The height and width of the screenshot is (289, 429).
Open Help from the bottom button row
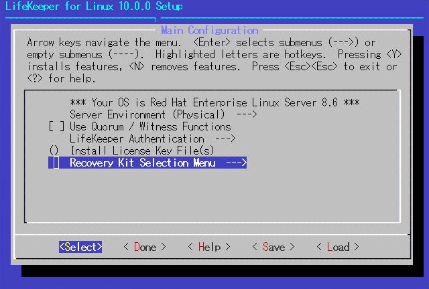[209, 247]
